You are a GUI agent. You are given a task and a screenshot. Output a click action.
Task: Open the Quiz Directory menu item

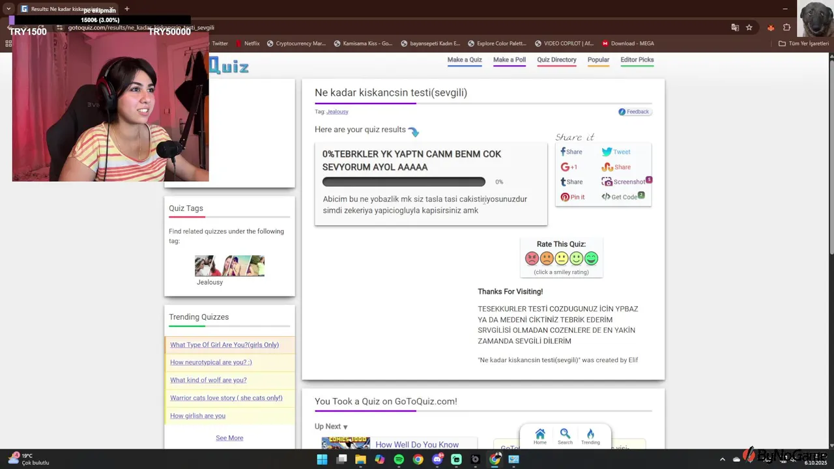[556, 60]
